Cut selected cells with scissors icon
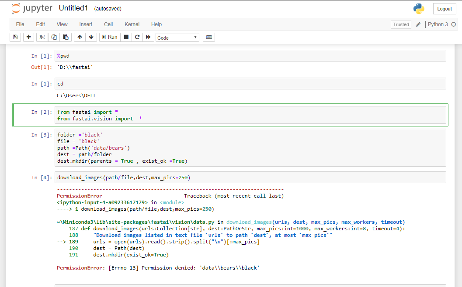This screenshot has width=462, height=287. pyautogui.click(x=42, y=37)
